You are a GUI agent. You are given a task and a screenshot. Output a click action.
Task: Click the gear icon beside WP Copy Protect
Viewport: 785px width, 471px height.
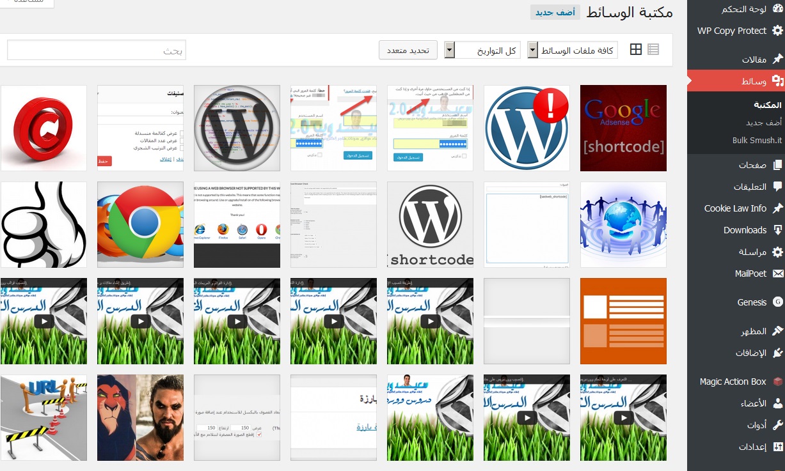coord(777,31)
